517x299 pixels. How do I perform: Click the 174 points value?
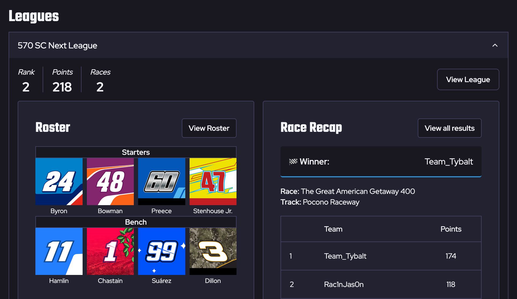pos(451,256)
